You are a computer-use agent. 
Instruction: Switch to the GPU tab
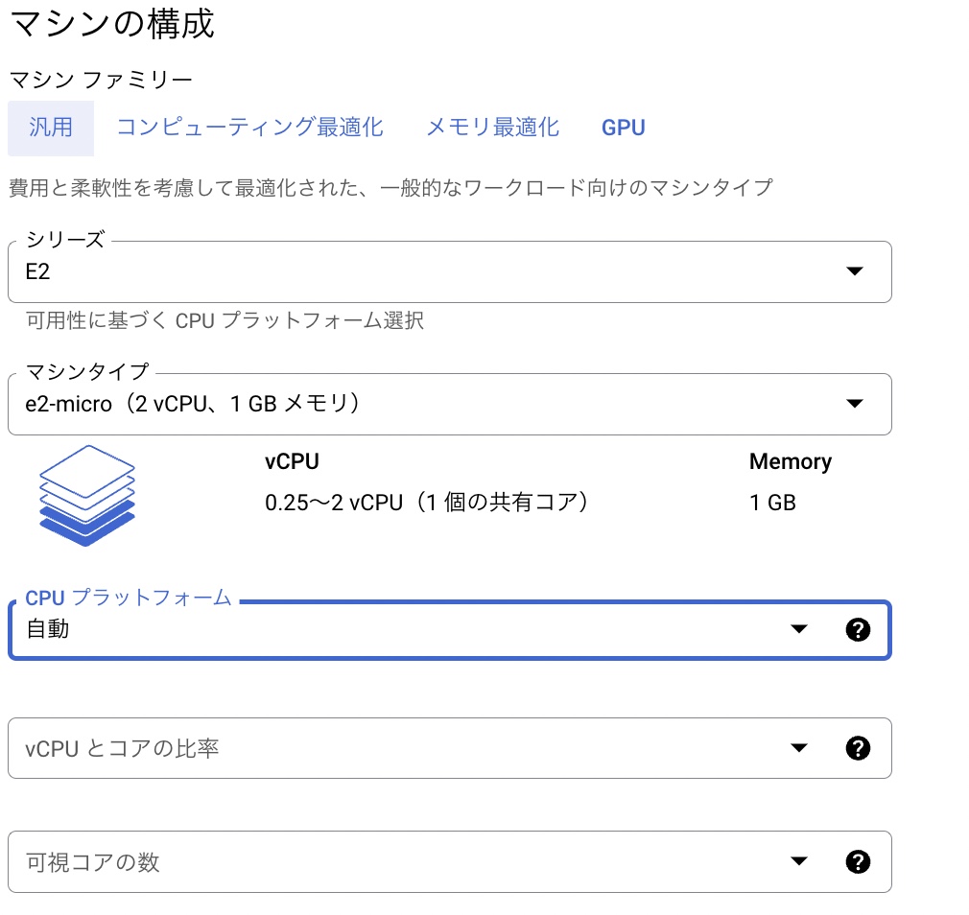(x=623, y=127)
